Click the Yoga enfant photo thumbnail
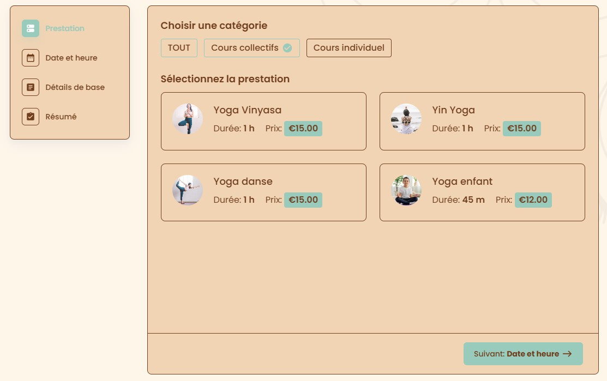 [406, 190]
